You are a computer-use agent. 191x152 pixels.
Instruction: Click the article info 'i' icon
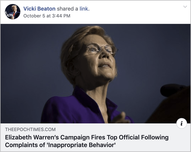[181, 123]
